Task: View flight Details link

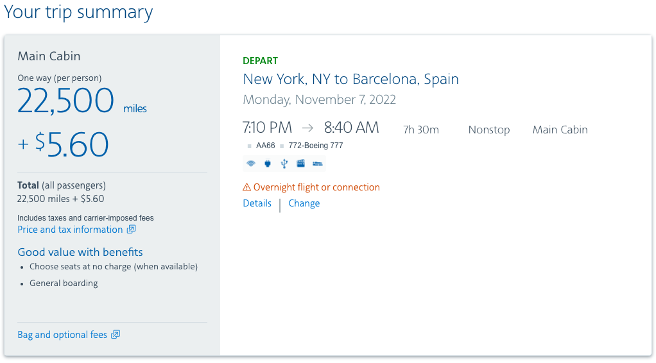Action: click(257, 203)
